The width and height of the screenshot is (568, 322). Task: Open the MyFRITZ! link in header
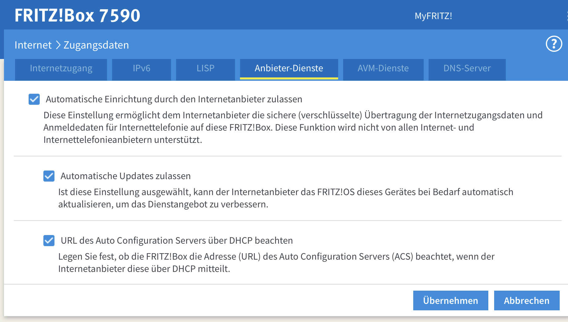[x=433, y=16]
